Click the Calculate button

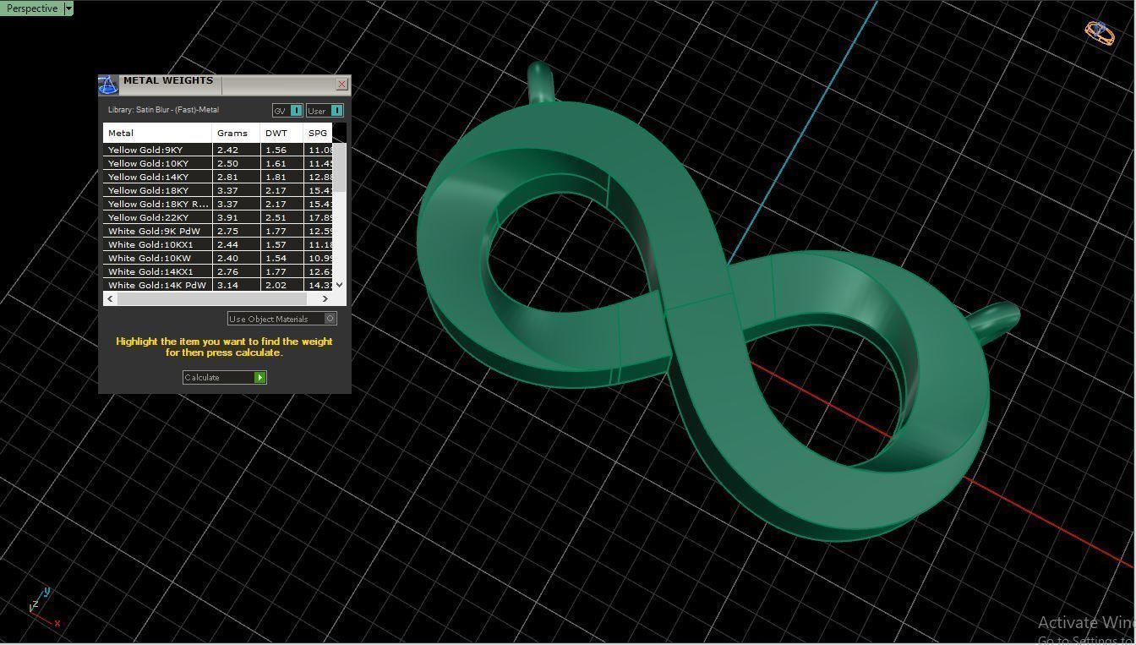[225, 377]
